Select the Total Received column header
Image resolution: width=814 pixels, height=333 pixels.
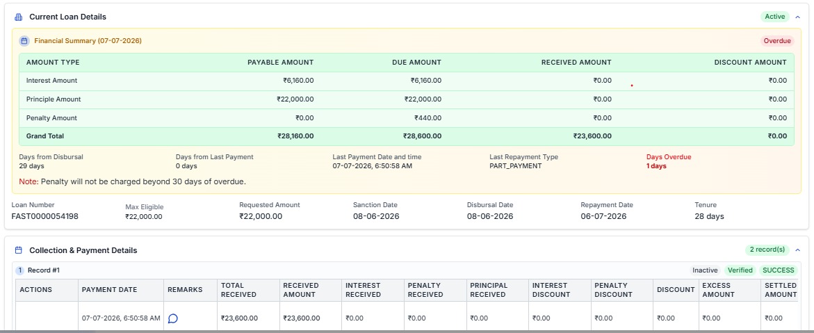[239, 290]
